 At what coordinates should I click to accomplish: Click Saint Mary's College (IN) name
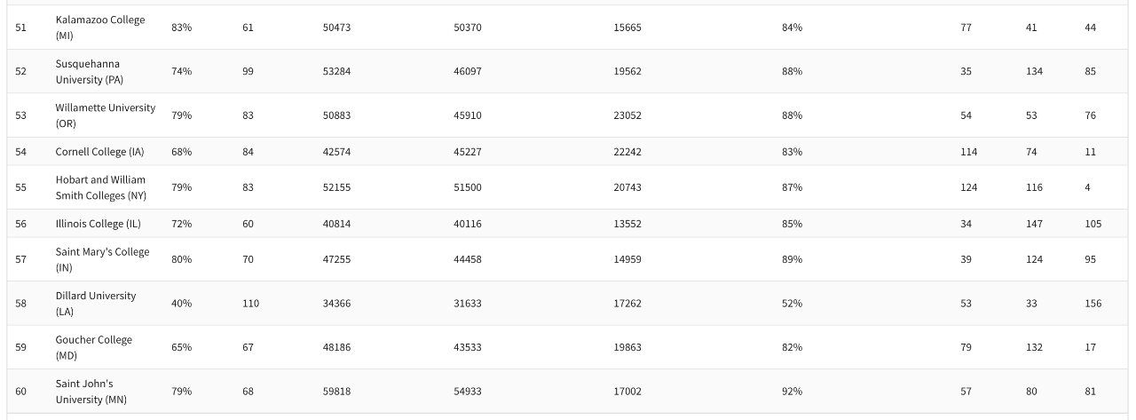pos(102,259)
